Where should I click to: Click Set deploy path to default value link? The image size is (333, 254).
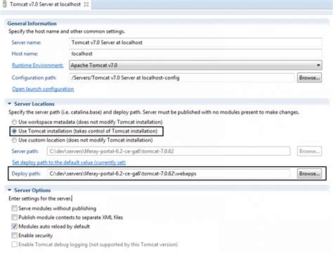click(69, 162)
